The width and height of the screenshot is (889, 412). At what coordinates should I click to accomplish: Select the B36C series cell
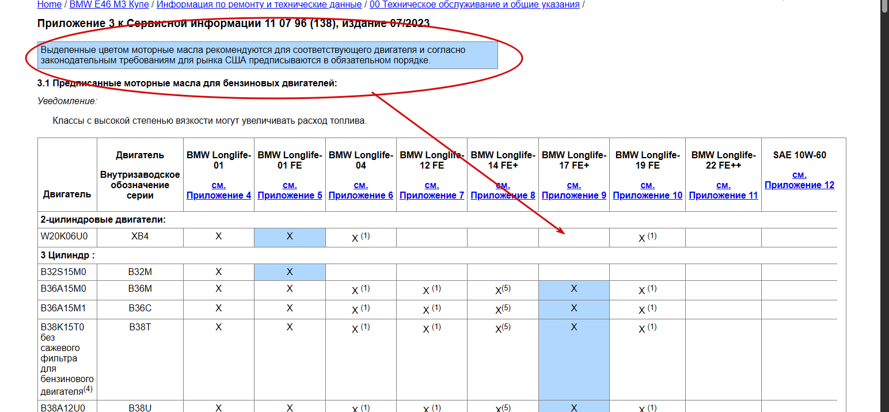tap(140, 310)
